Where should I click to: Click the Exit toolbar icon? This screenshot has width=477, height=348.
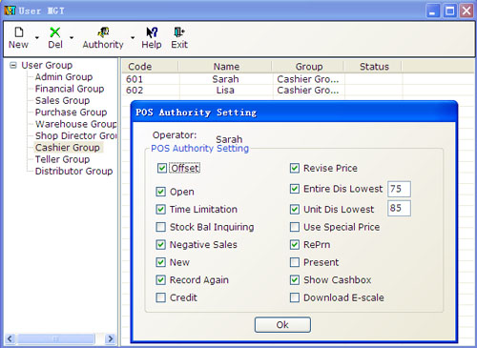[x=179, y=32]
